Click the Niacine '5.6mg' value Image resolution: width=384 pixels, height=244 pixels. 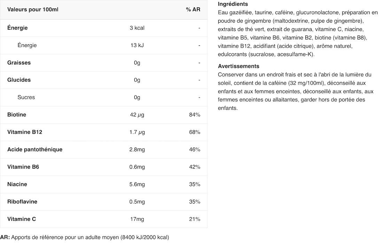(x=137, y=184)
